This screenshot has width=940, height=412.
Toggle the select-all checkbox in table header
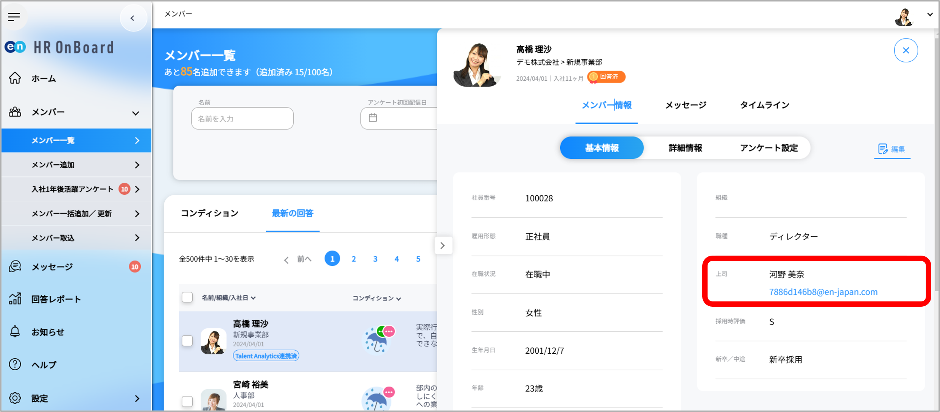187,297
